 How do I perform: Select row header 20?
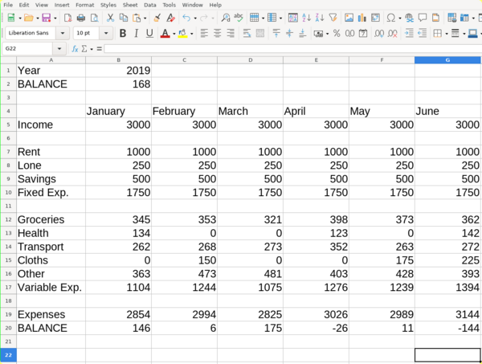(8, 328)
